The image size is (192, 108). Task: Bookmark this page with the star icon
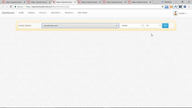click(x=163, y=7)
